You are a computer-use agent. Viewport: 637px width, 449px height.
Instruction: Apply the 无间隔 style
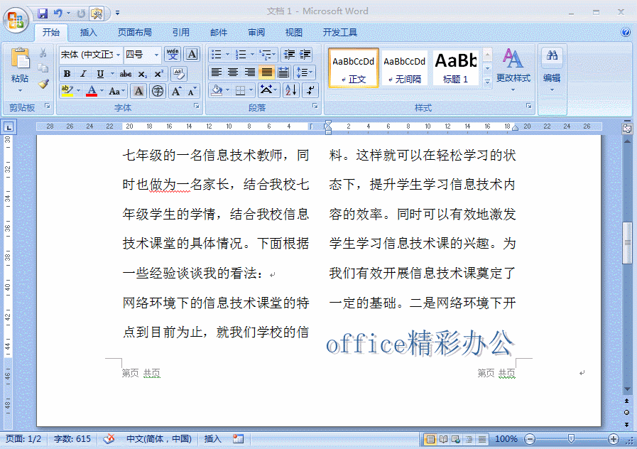405,68
